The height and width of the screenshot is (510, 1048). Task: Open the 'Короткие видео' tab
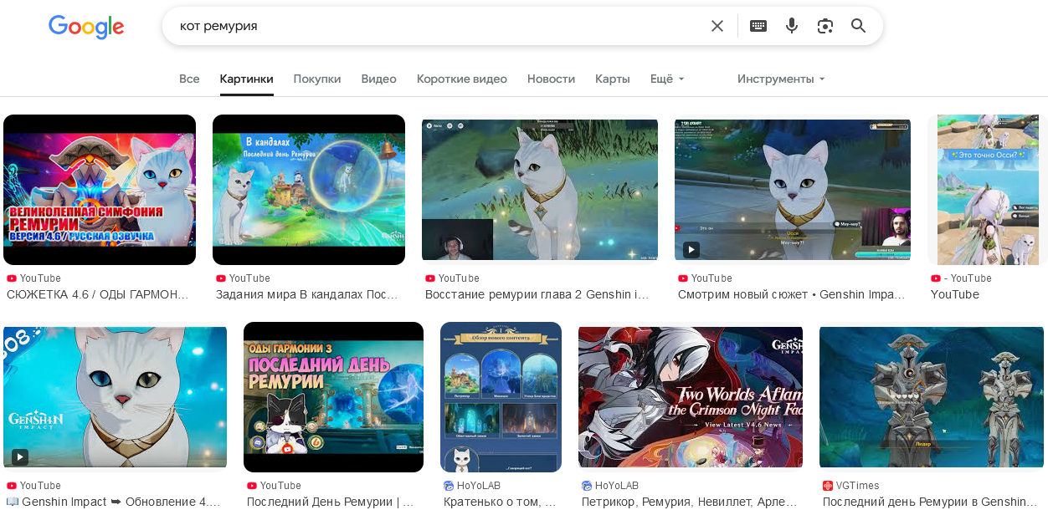[x=462, y=79]
